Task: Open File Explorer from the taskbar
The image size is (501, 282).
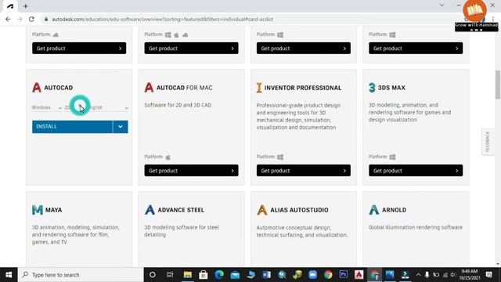Action: click(188, 275)
